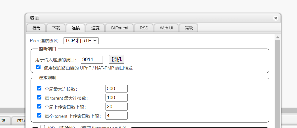This screenshot has height=128, width=297.
Task: Click the incoming port field showing 9014
Action: click(92, 60)
